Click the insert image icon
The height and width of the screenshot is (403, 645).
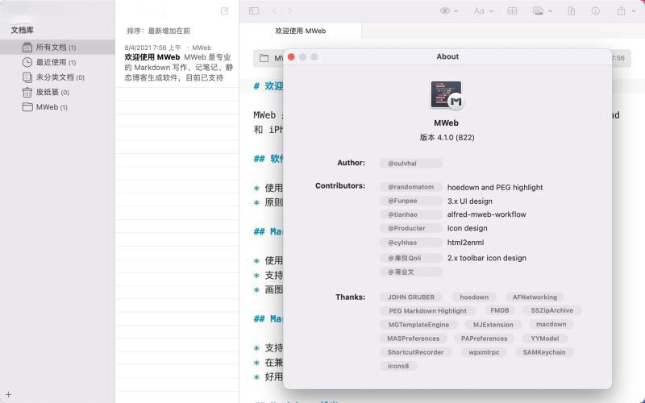tap(538, 11)
